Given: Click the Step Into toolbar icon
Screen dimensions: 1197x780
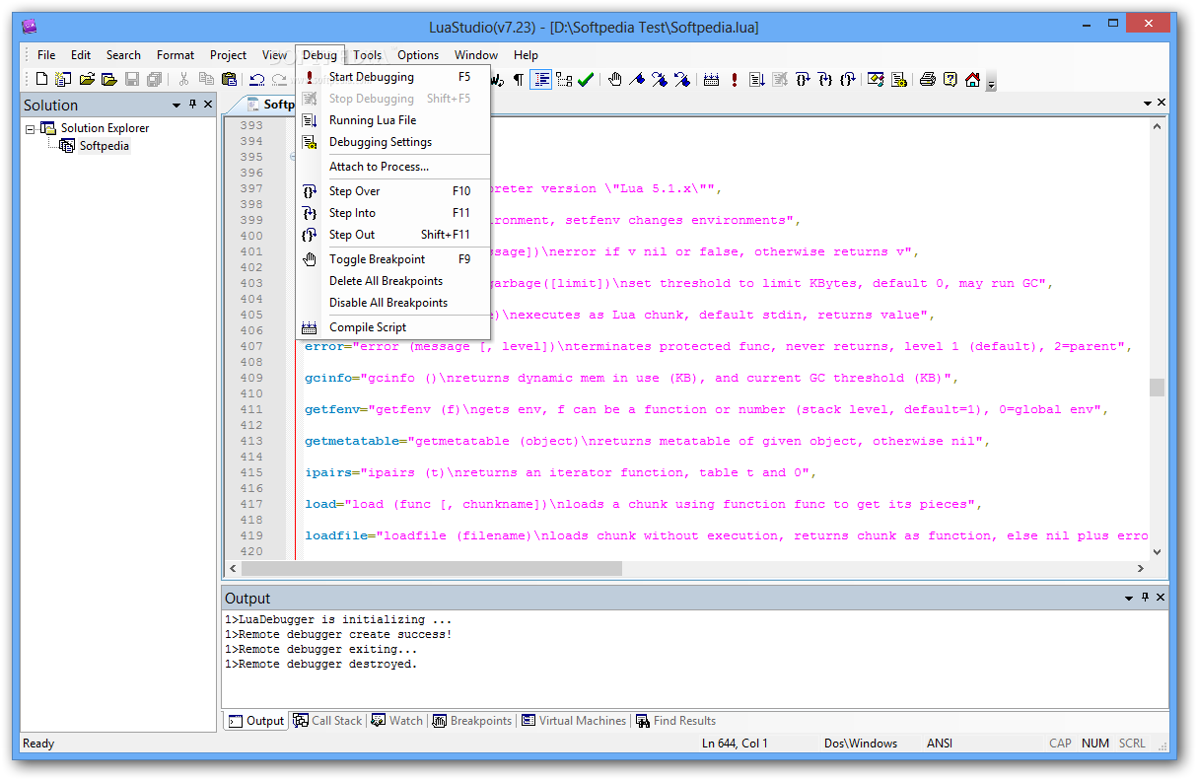Looking at the screenshot, I should [x=825, y=79].
